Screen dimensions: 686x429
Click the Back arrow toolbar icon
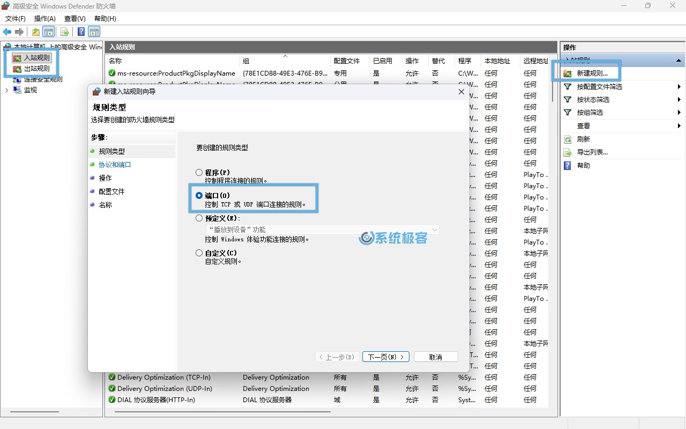pyautogui.click(x=8, y=32)
